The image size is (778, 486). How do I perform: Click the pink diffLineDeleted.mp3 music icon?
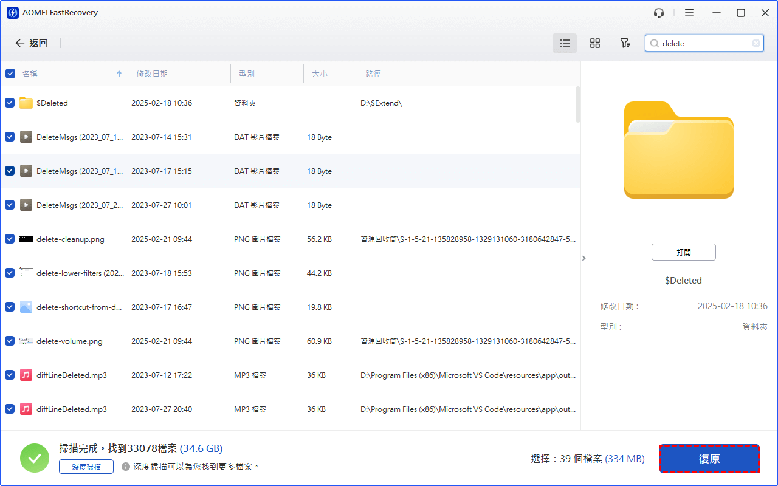[26, 375]
